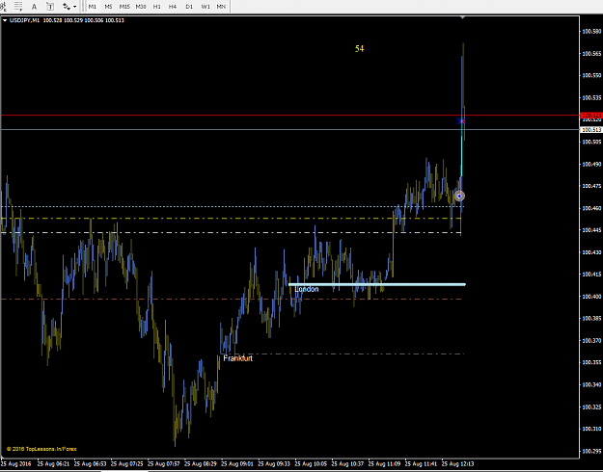Select the circled trade entry marker

pyautogui.click(x=459, y=196)
